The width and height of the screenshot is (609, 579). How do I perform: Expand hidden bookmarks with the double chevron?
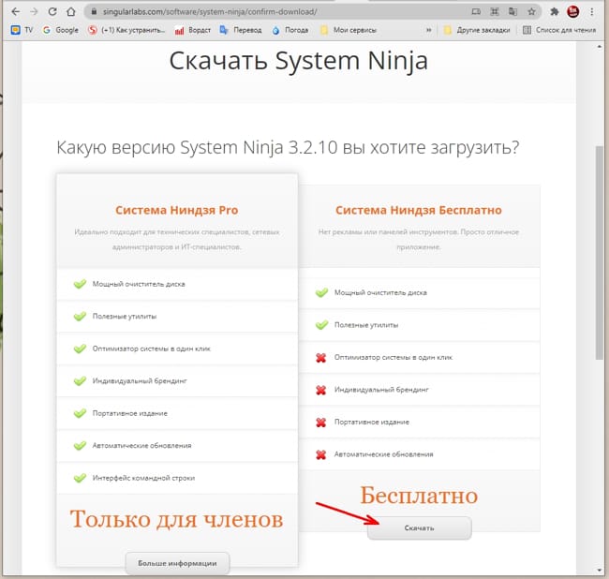click(x=429, y=30)
